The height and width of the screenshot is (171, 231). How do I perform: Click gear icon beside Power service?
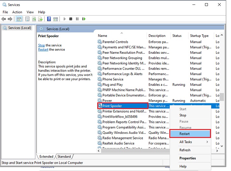pos(100,100)
